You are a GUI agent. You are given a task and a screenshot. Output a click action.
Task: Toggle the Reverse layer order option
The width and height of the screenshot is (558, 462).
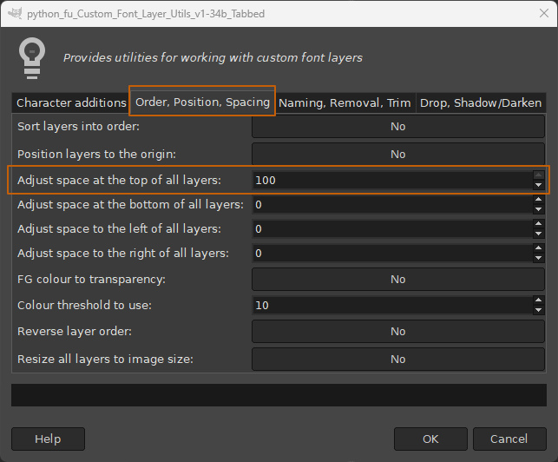point(398,331)
